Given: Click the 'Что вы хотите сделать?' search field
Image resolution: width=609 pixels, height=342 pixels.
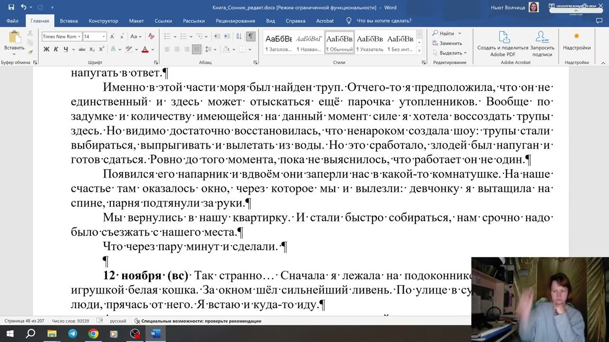Looking at the screenshot, I should [384, 21].
